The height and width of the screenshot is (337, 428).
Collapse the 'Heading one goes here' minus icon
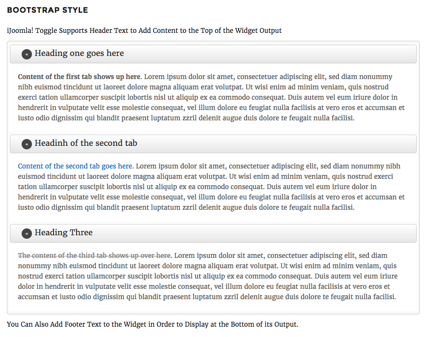click(27, 55)
